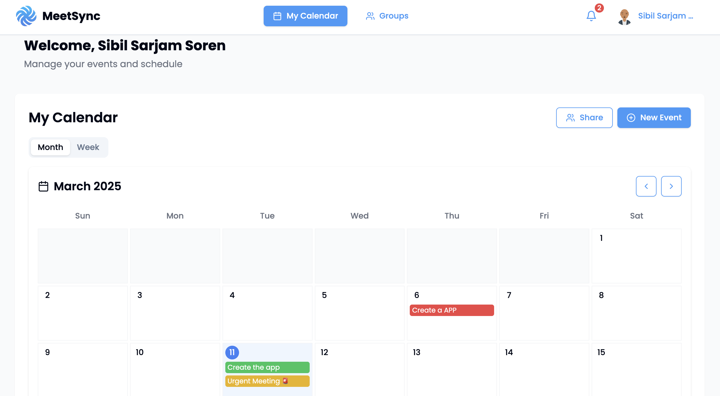Viewport: 720px width, 396px height.
Task: Click the Mon column header
Action: pyautogui.click(x=175, y=216)
